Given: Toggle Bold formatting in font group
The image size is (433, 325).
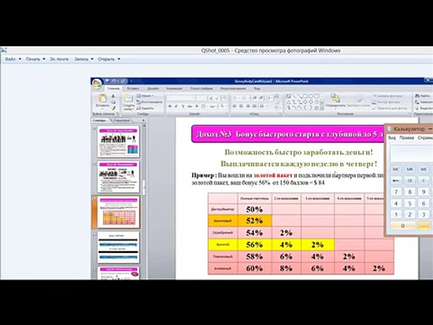Looking at the screenshot, I should (170, 106).
